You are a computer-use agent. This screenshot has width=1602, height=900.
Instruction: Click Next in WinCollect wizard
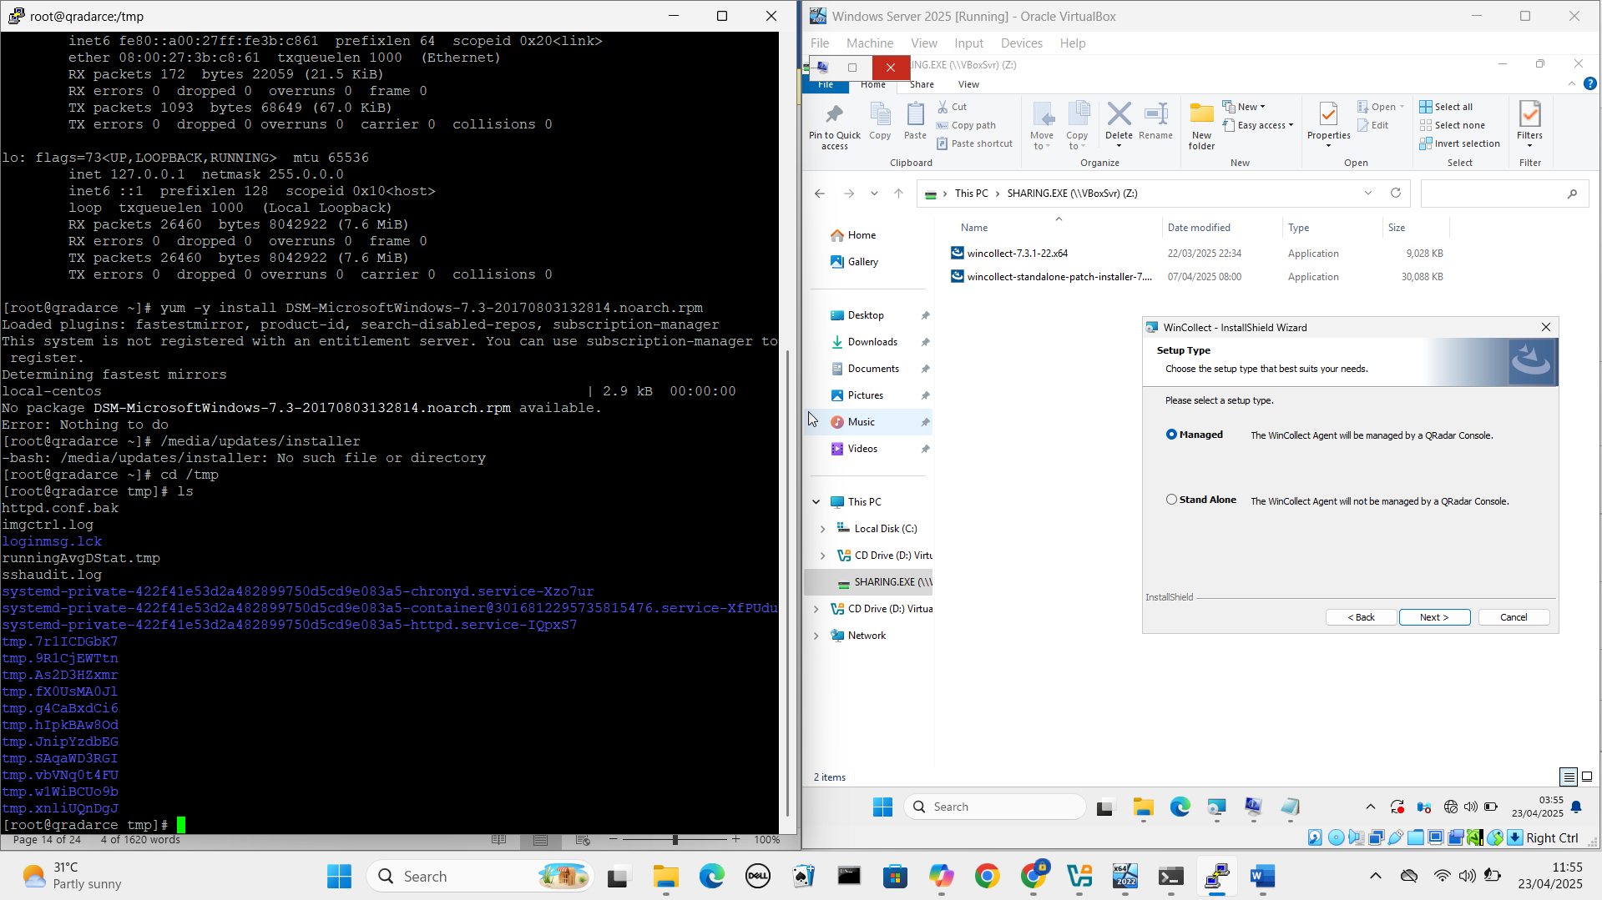coord(1434,617)
